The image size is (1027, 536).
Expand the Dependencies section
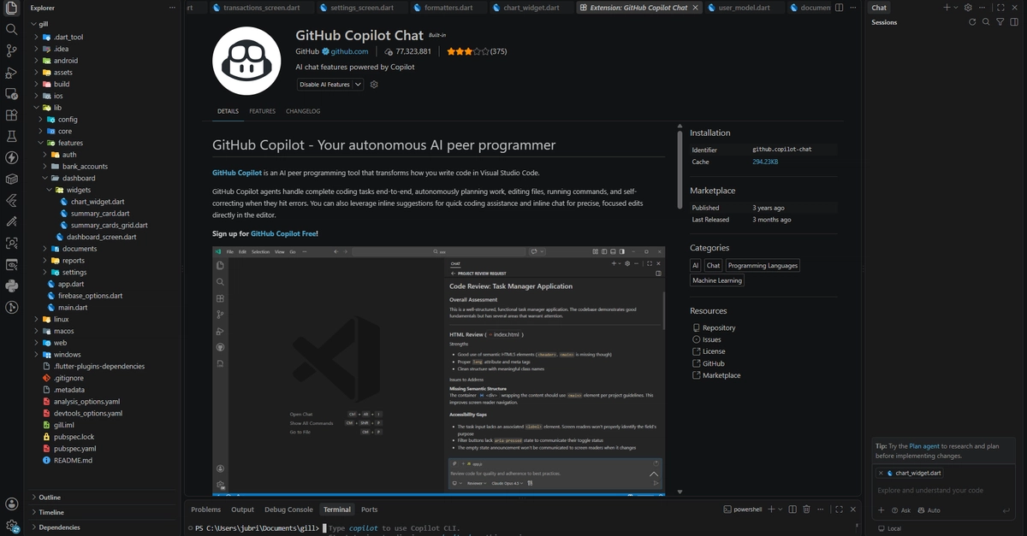tap(104, 527)
